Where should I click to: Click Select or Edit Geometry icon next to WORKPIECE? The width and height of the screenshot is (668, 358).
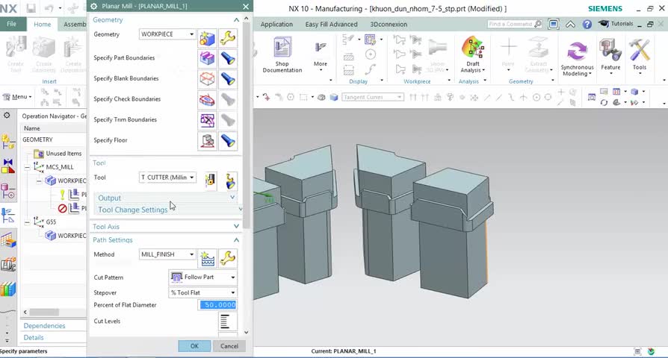pyautogui.click(x=208, y=38)
